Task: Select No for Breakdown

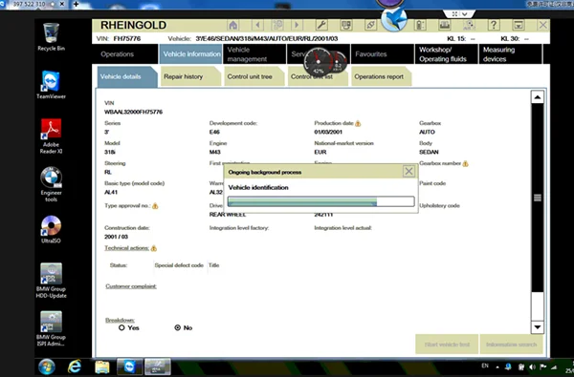Action: [x=178, y=327]
